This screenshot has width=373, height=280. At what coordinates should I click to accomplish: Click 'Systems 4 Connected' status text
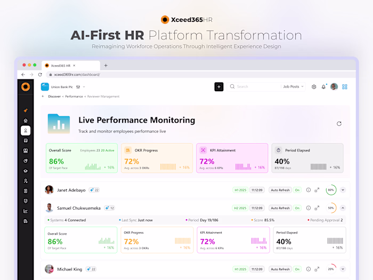67,220
